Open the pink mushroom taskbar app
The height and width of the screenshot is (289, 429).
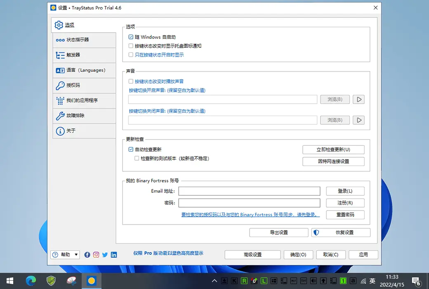coord(71,281)
